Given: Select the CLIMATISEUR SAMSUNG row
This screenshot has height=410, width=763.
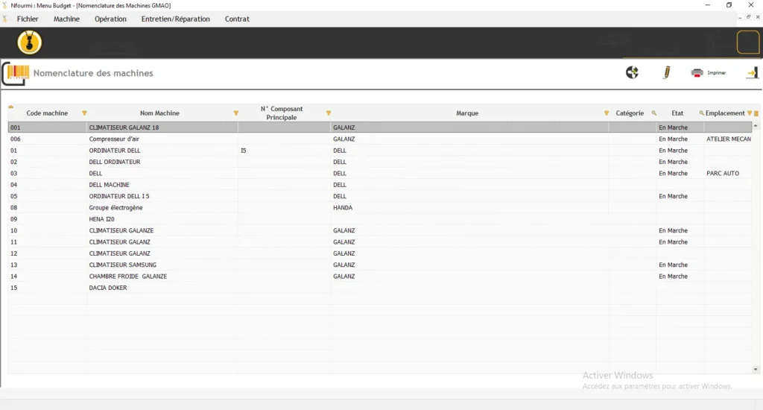Looking at the screenshot, I should click(380, 265).
